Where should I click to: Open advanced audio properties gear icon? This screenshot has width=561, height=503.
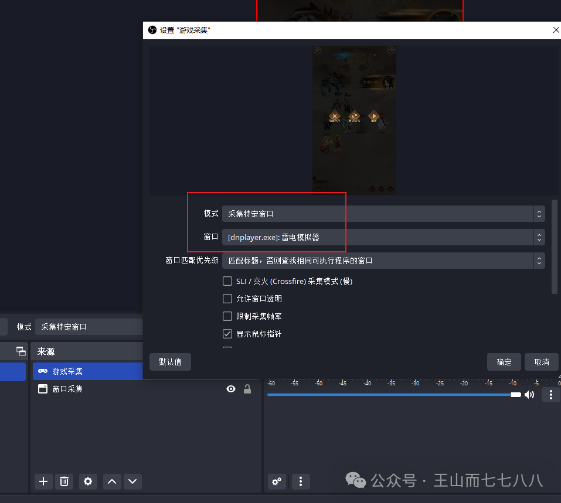pyautogui.click(x=277, y=481)
